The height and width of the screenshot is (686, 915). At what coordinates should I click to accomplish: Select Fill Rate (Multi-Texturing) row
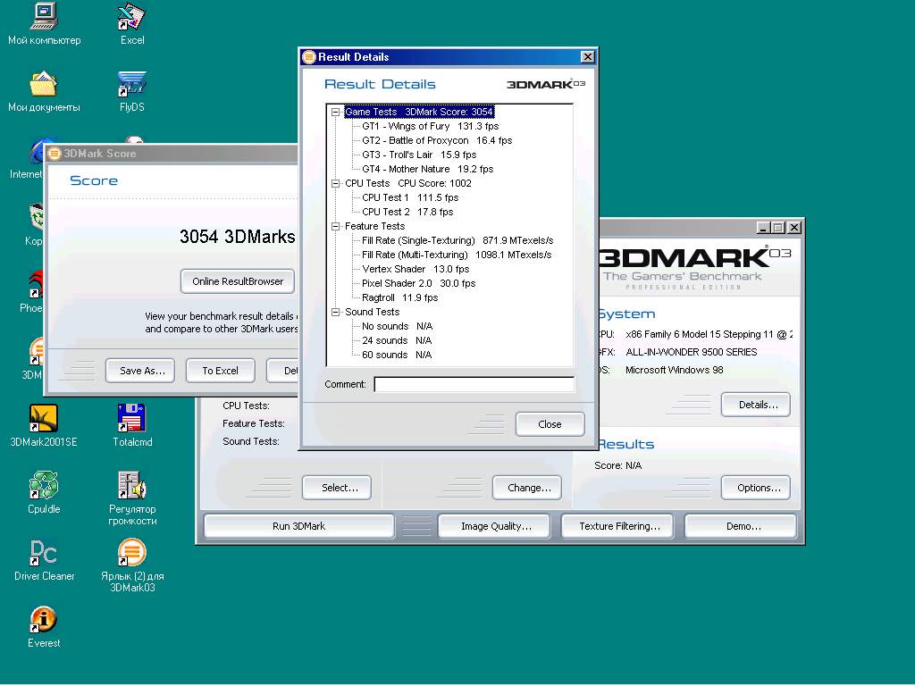[x=457, y=255]
